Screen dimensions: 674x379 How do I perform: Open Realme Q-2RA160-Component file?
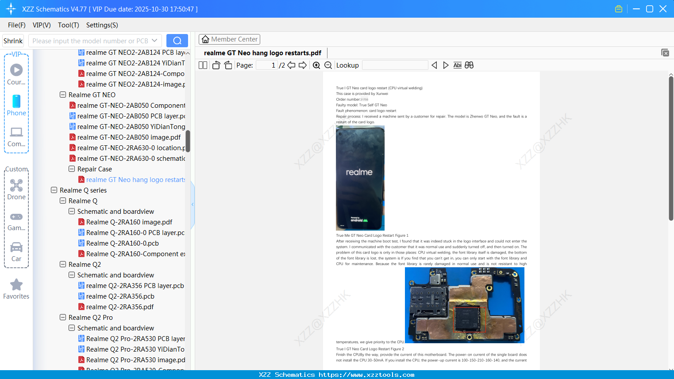[x=136, y=254]
